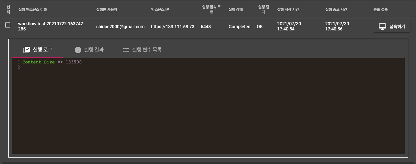Select the instance name workflow-test-20210722-163742-285
The image size is (416, 164).
coord(51,26)
